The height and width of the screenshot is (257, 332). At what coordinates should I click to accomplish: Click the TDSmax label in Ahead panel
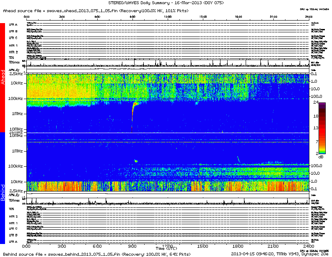[14, 63]
